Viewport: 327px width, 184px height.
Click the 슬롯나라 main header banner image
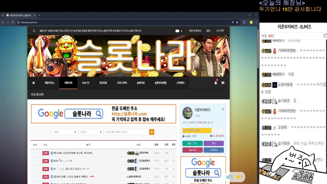point(129,56)
